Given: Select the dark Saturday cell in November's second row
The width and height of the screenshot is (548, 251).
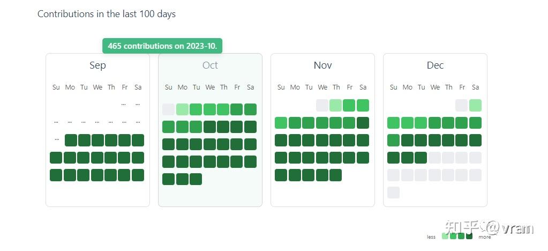Looking at the screenshot, I should coord(363,123).
